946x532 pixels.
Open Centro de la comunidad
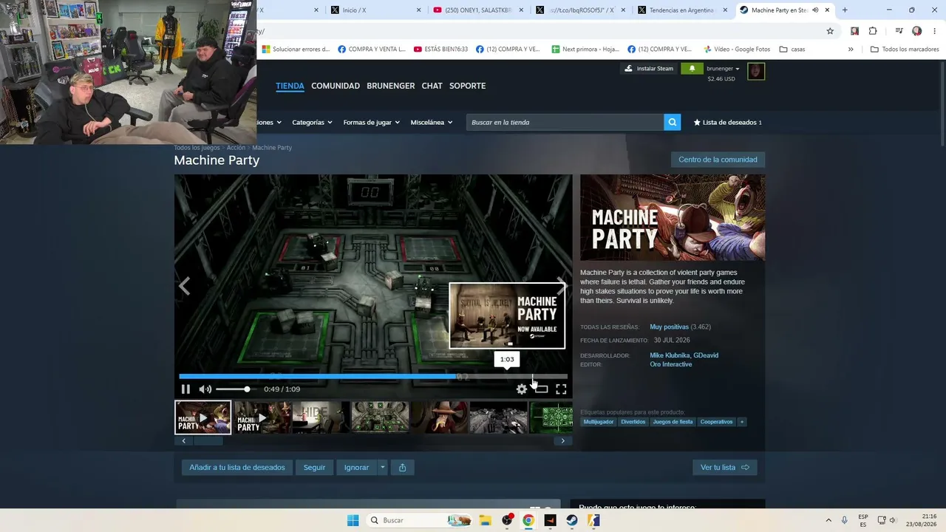[718, 160]
